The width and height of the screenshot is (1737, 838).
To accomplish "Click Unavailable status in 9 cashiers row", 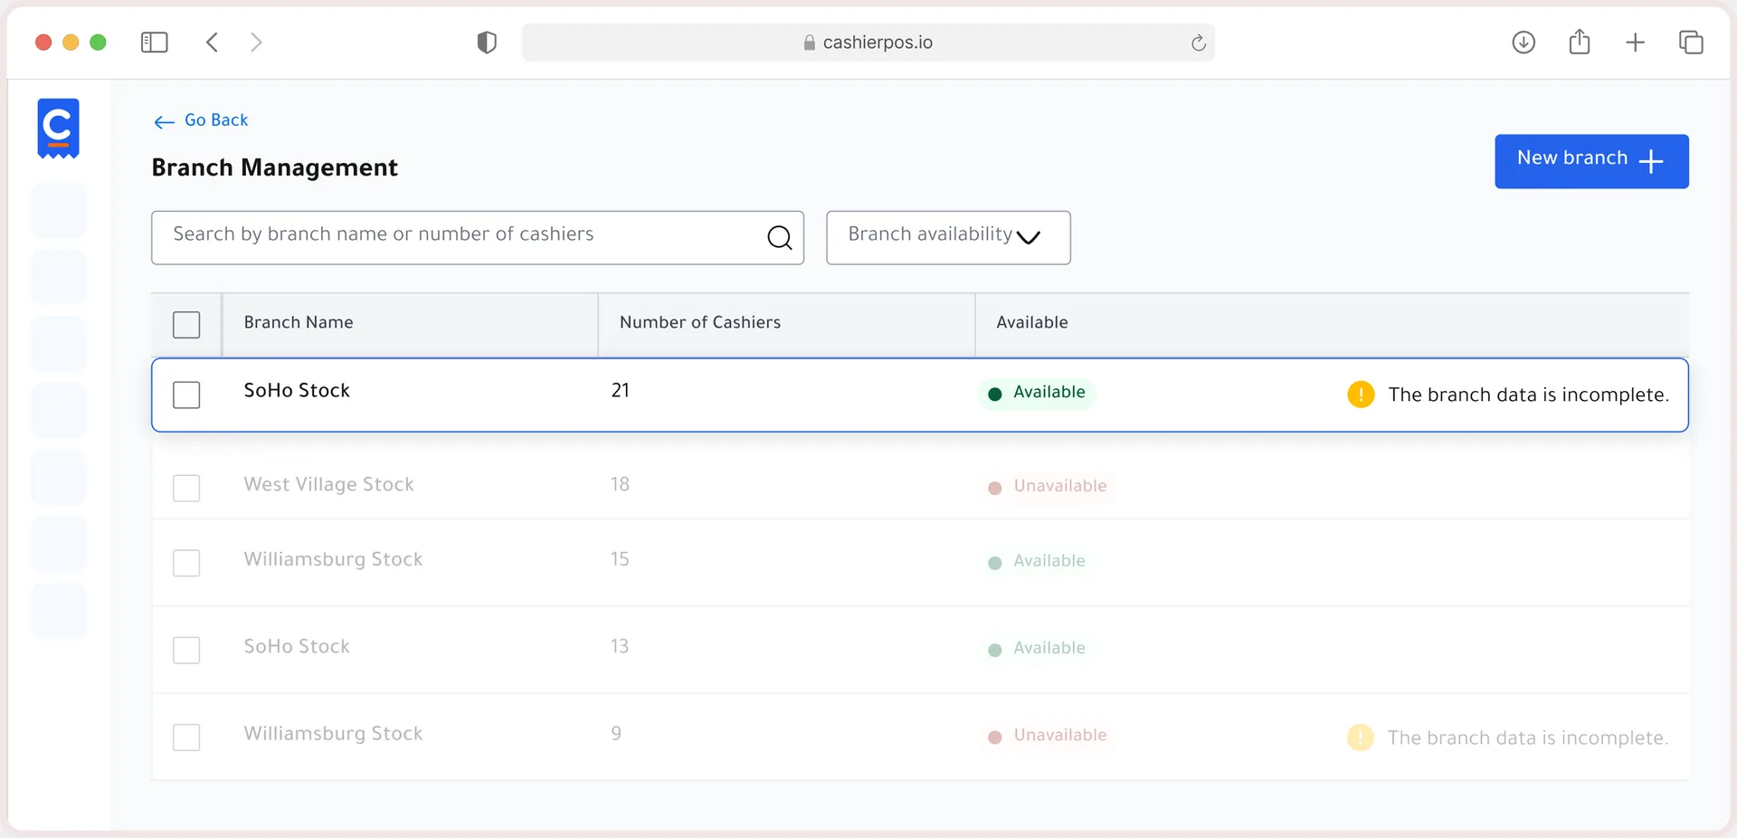I will [1048, 736].
